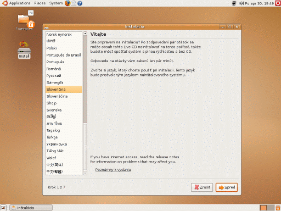The image size is (281, 211).
Task: Select Română language
Action: (64, 69)
